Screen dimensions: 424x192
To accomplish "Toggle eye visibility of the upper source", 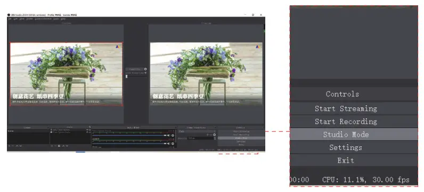I will pos(87,130).
